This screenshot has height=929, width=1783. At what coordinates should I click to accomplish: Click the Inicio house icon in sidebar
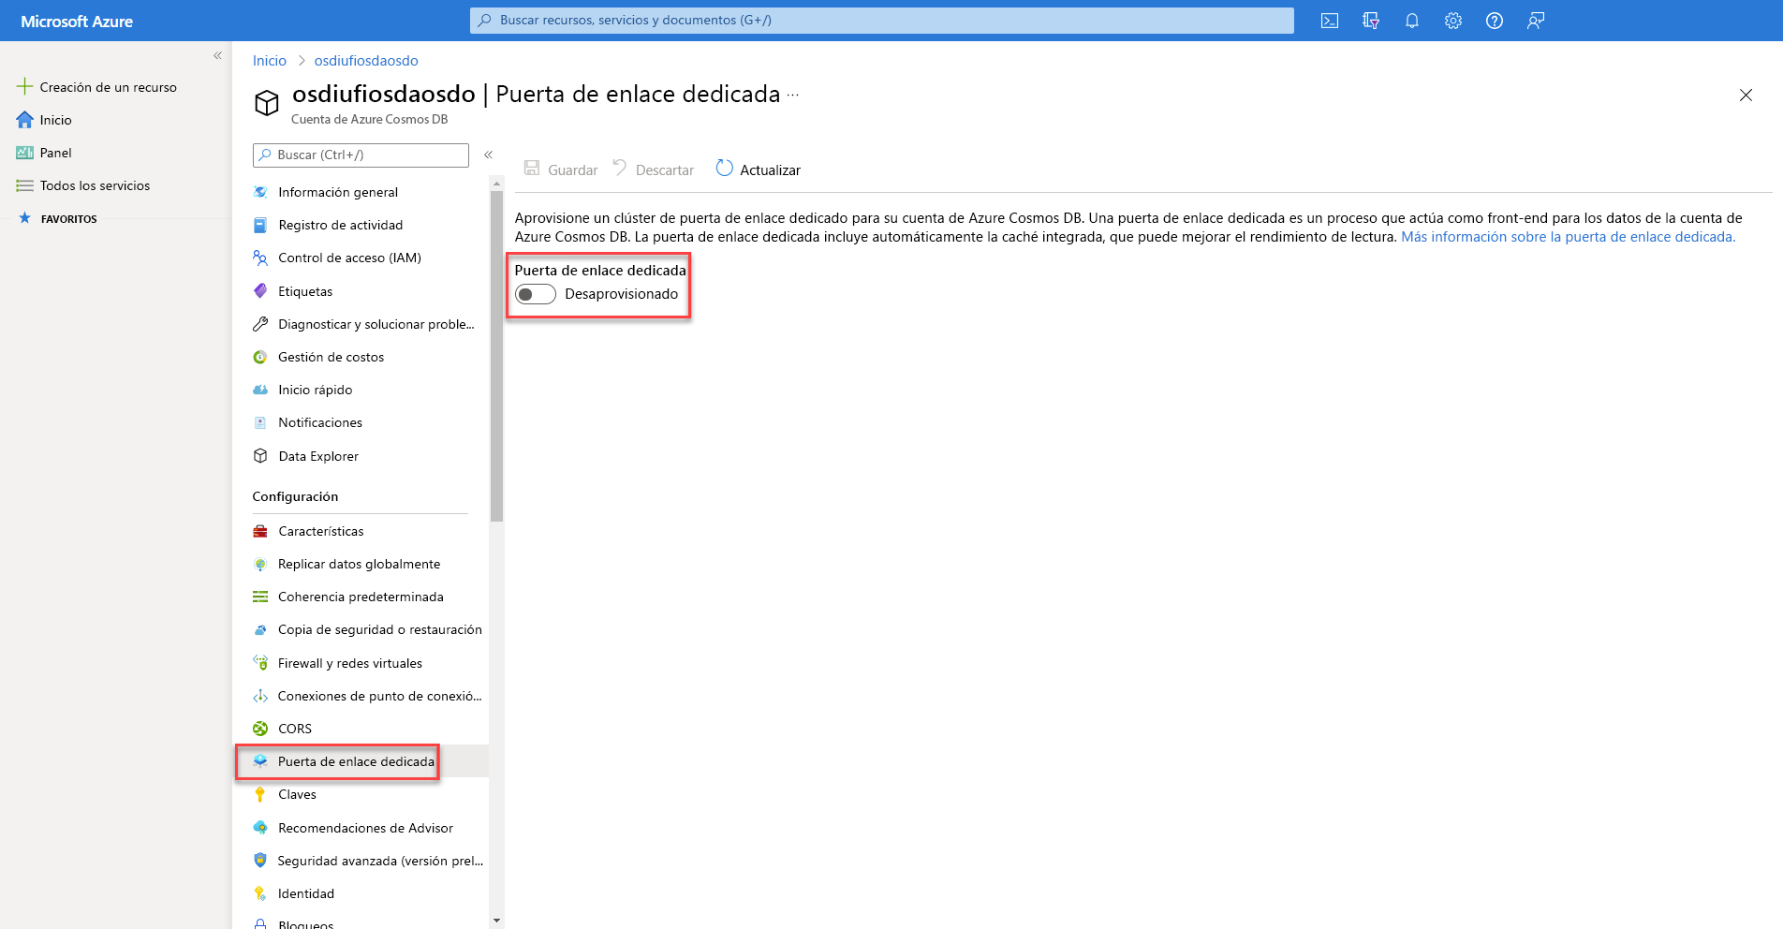tap(25, 120)
